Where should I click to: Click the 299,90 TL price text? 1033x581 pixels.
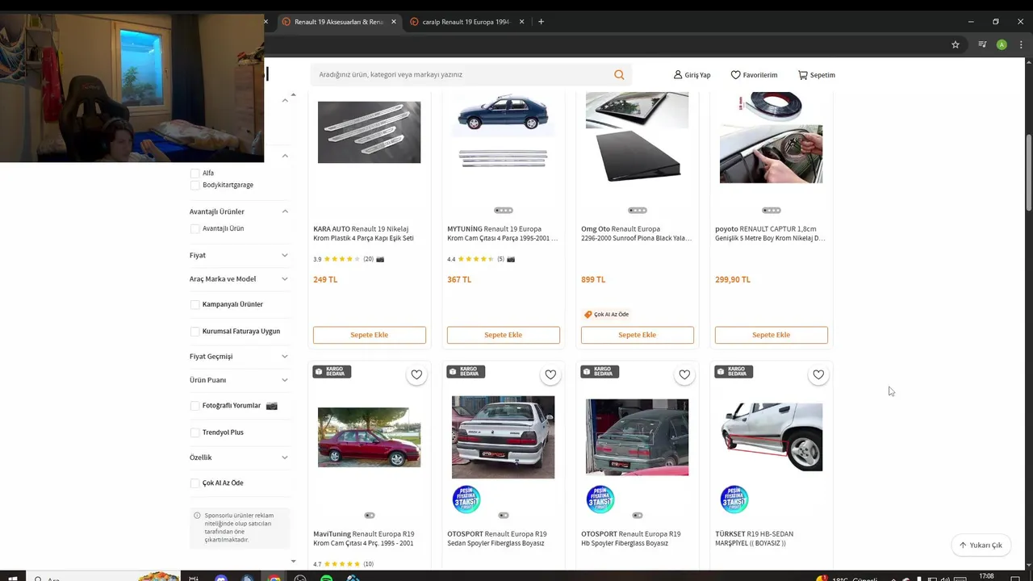[733, 279]
